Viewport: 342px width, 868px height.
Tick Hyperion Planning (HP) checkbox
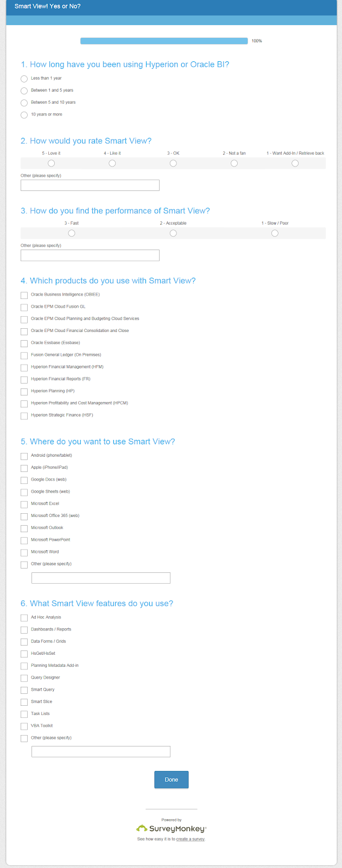tap(24, 392)
